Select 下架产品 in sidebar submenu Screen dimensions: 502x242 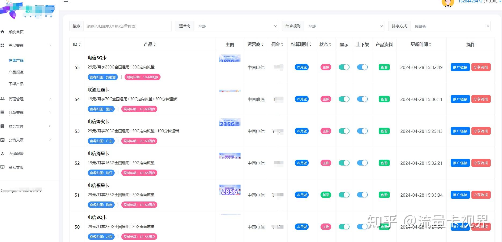16,84
